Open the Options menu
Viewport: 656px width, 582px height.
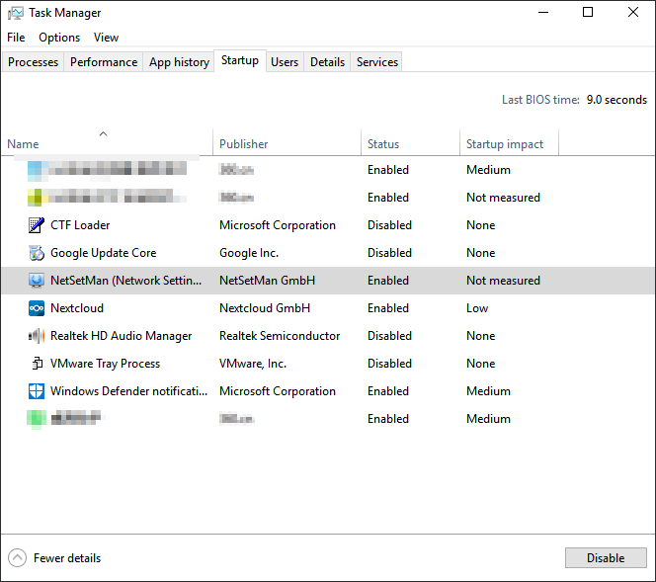[x=59, y=38]
